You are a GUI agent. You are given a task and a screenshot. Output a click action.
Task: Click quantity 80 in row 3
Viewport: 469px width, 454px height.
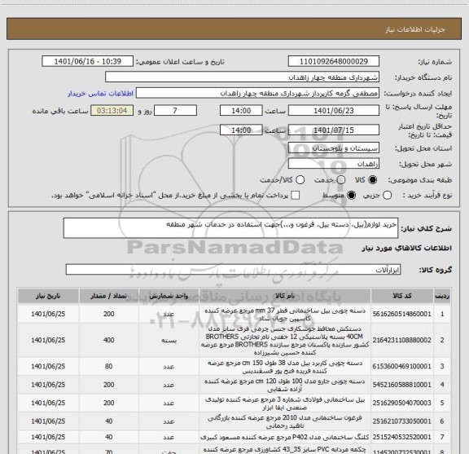click(109, 366)
